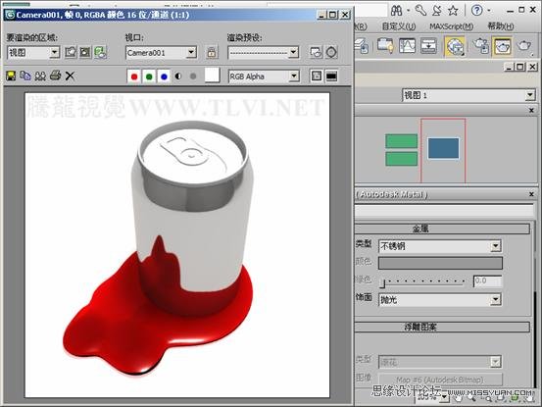The width and height of the screenshot is (542, 407).
Task: Select the lower green material node
Action: pyautogui.click(x=401, y=159)
